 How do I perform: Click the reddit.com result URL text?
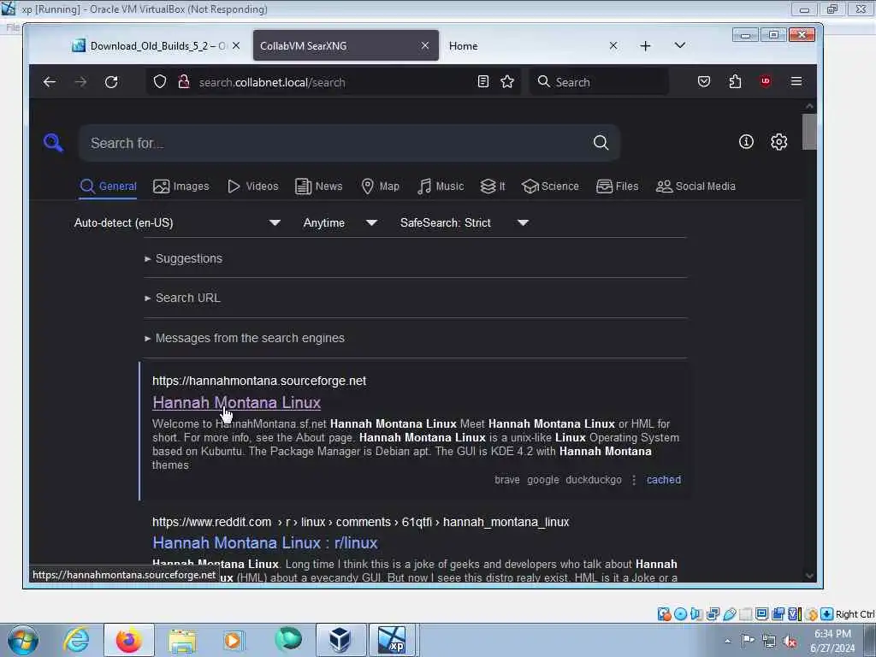point(360,522)
